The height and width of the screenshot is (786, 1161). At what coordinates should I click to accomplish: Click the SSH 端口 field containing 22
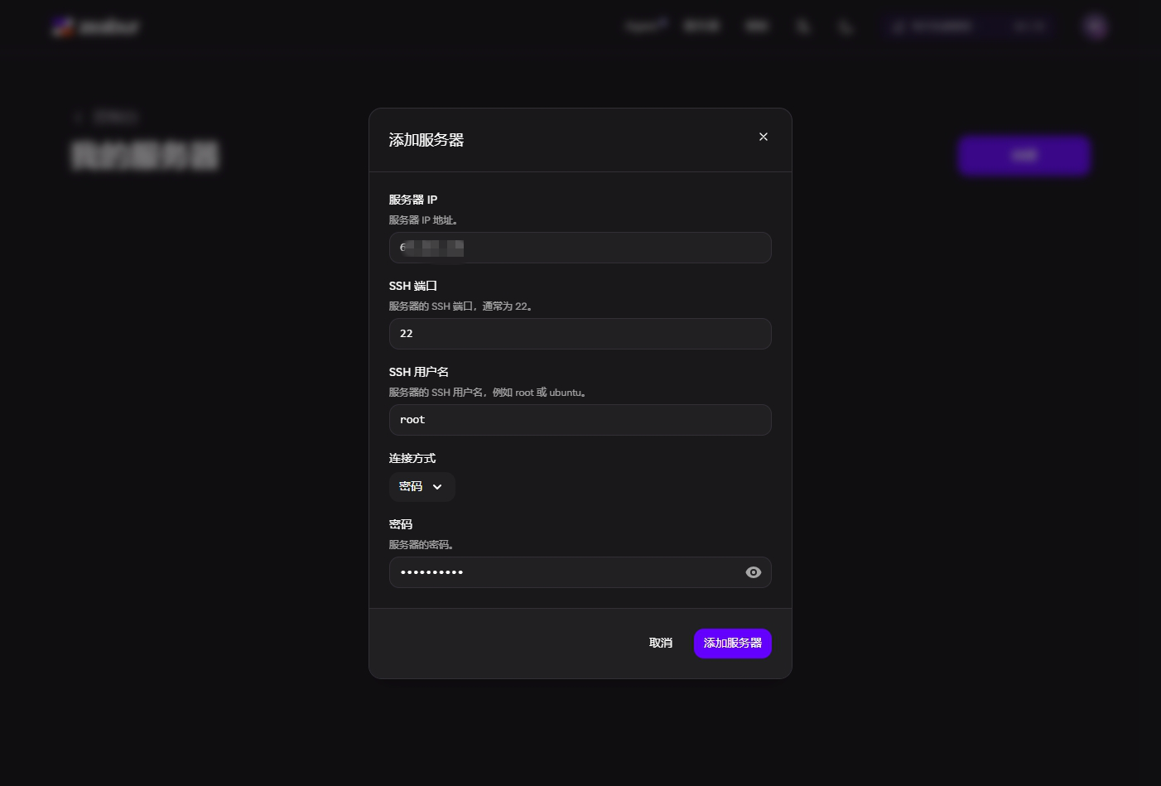pos(580,334)
